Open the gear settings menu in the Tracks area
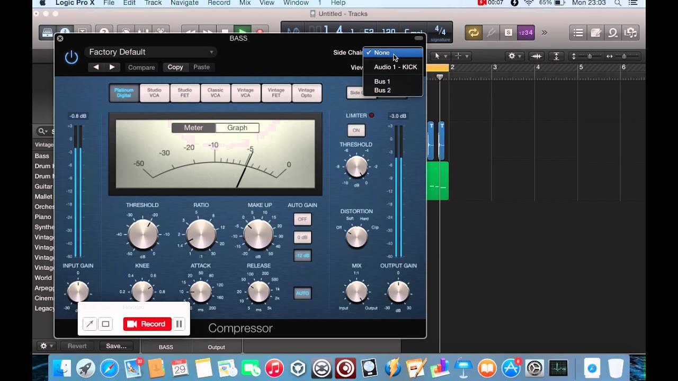This screenshot has height=381, width=678. point(514,56)
